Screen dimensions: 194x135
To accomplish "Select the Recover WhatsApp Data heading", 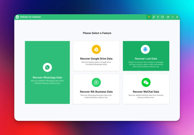I will click(x=47, y=77).
